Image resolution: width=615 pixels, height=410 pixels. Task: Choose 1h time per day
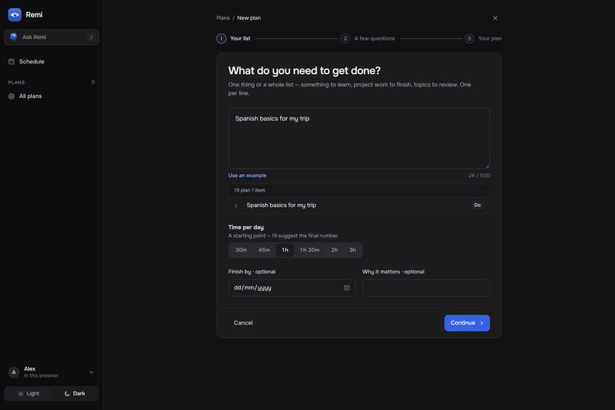point(285,250)
